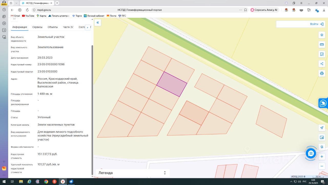Close the НСПД browser tab
Screen dimensions: 328x185
click(x=52, y=3)
